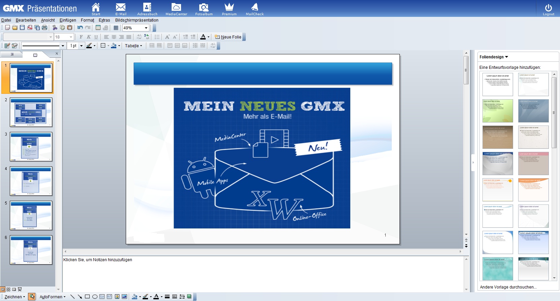The height and width of the screenshot is (301, 560).
Task: Click the font color A swatch in formatting toolbar
Action: click(203, 37)
